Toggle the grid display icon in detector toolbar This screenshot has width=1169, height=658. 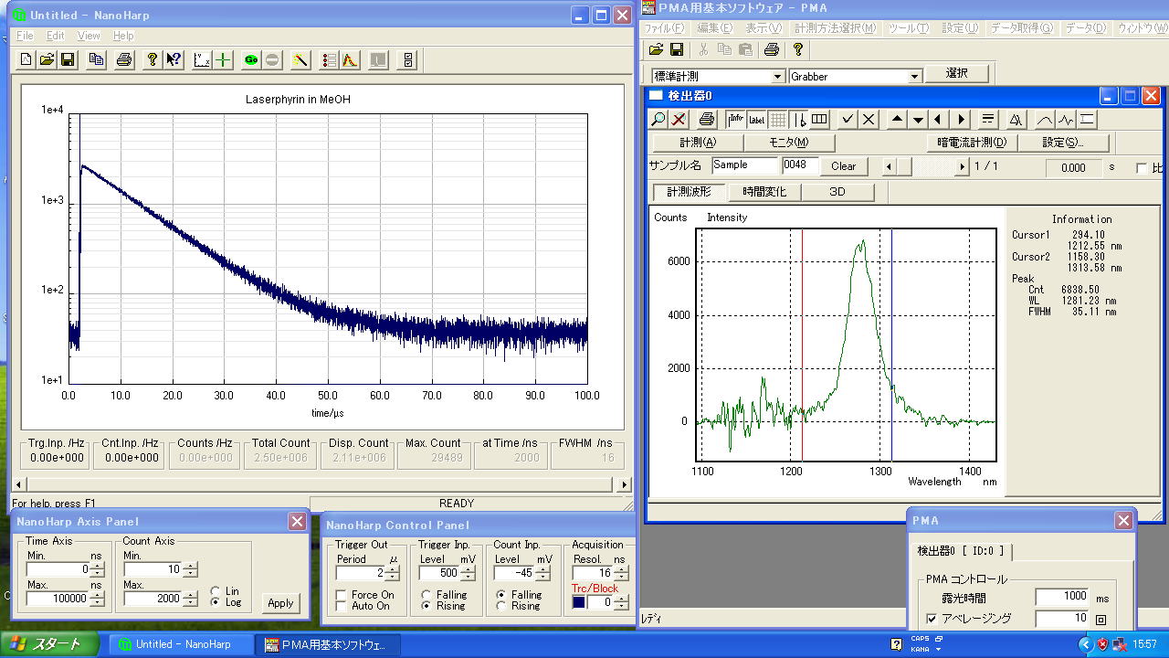(777, 120)
